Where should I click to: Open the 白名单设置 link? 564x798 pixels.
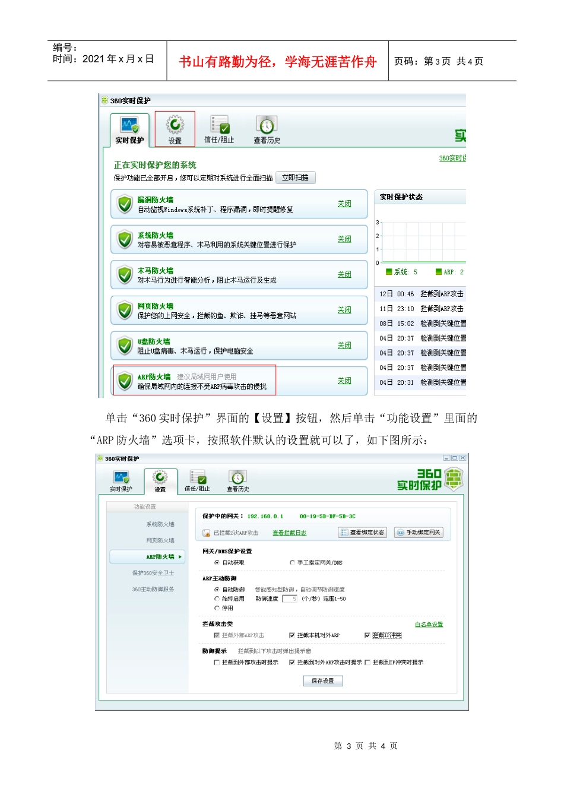coord(429,625)
